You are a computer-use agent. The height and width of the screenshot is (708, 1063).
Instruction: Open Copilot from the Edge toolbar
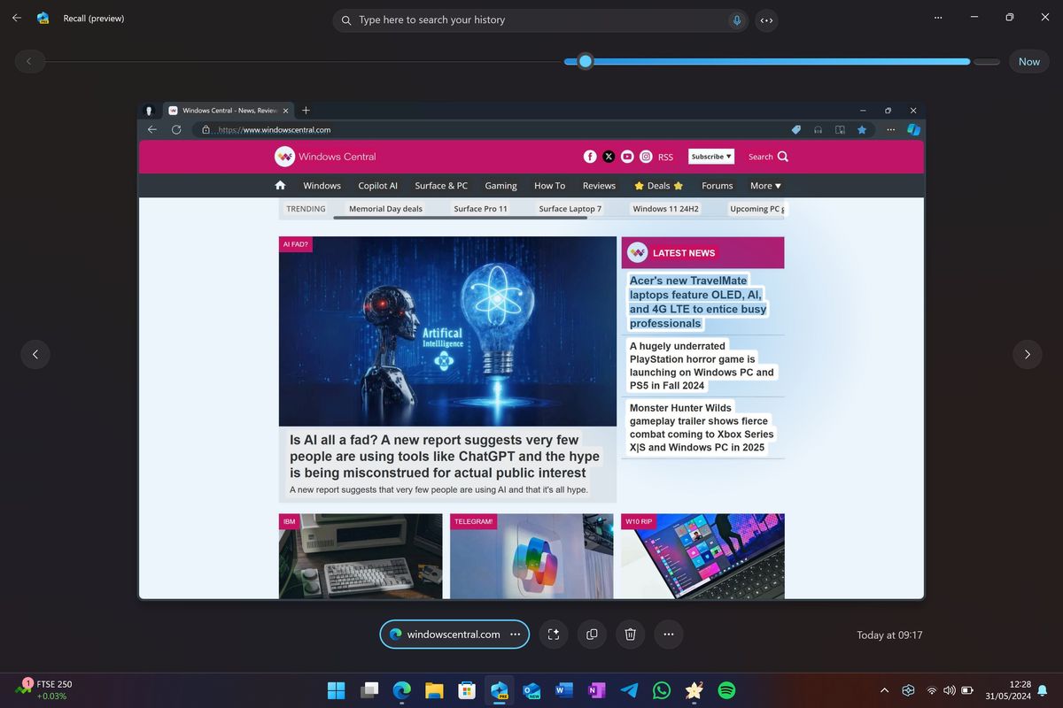913,129
